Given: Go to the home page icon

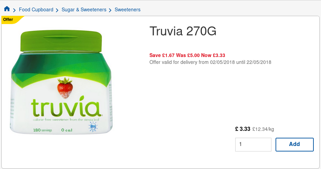Looking at the screenshot, I should pyautogui.click(x=7, y=9).
